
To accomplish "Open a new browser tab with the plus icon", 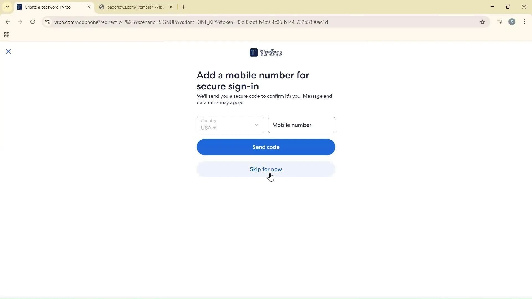I will (184, 7).
